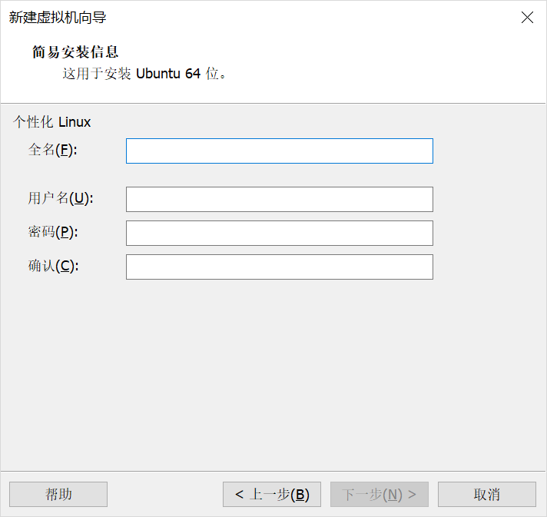
Task: Click the 密码(P) label text
Action: tap(53, 233)
